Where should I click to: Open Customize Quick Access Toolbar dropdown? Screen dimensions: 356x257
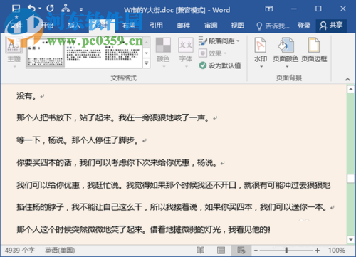tap(81, 9)
